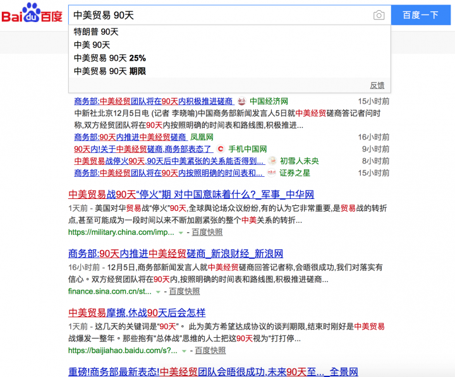Image resolution: width=455 pixels, height=377 pixels.
Task: Click source name 中国经济网
Action: 269,101
